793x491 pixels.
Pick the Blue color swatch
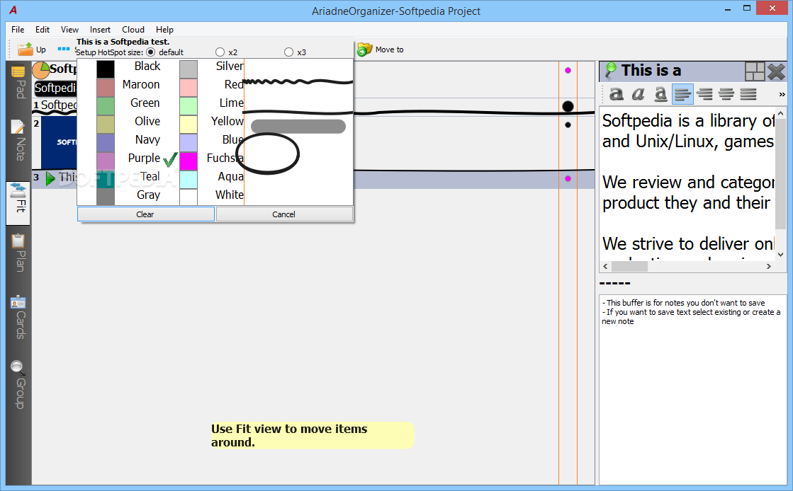point(189,142)
